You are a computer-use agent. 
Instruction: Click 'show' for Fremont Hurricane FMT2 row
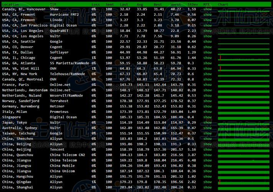tap(207, 15)
